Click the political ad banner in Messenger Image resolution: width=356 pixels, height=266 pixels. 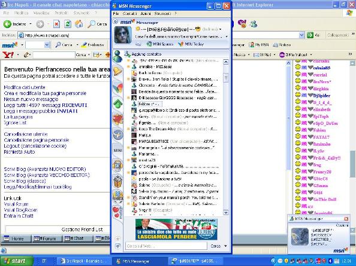(176, 229)
